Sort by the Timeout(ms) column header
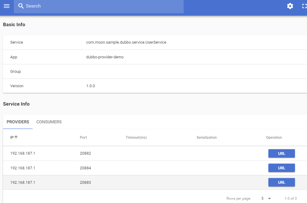The height and width of the screenshot is (203, 307). click(136, 137)
